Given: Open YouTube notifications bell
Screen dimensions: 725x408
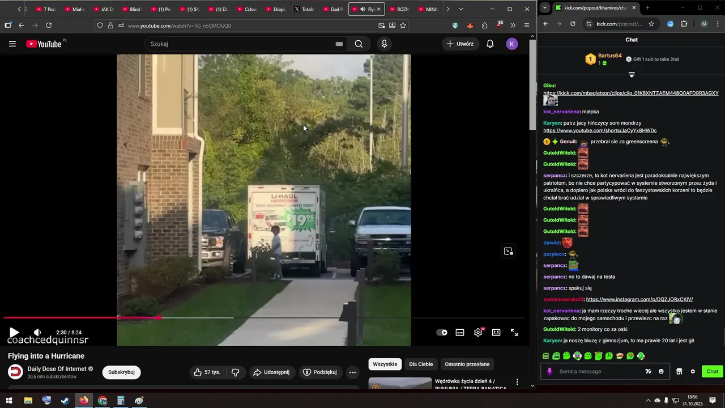Looking at the screenshot, I should point(491,44).
